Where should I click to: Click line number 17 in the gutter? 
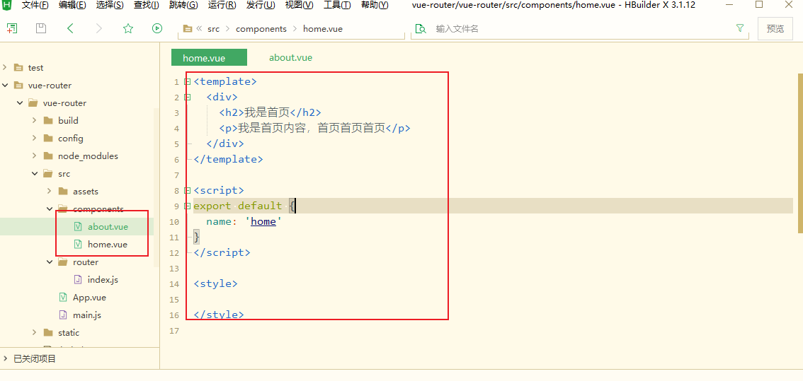[174, 331]
